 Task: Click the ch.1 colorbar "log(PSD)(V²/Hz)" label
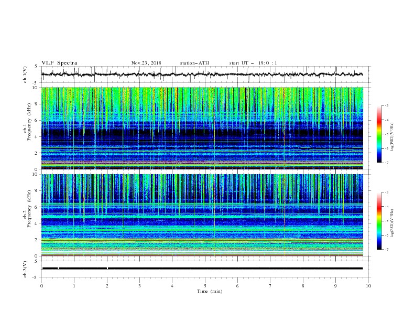[392, 136]
